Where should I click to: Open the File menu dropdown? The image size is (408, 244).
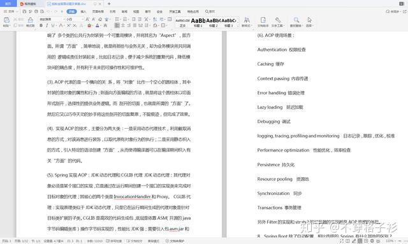pyautogui.click(x=11, y=11)
